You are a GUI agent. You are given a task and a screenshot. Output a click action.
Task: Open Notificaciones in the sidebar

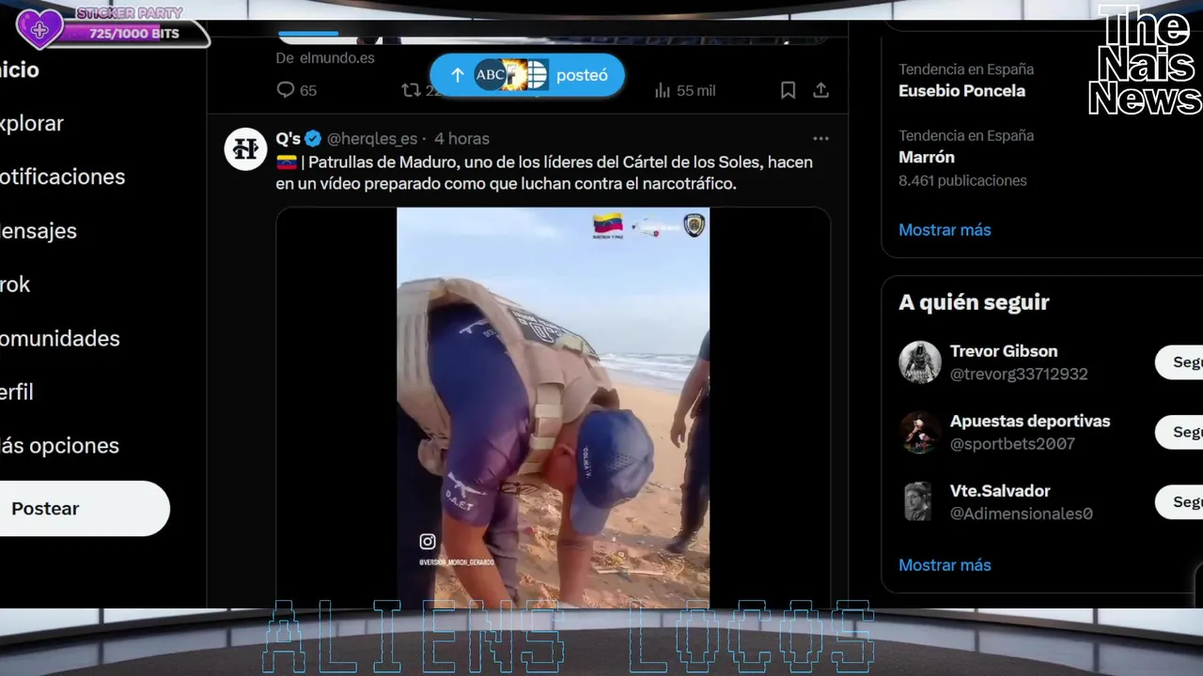click(62, 177)
